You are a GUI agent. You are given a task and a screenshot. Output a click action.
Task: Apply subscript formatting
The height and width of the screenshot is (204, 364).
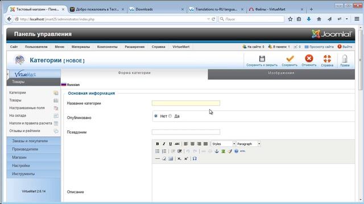point(179,159)
